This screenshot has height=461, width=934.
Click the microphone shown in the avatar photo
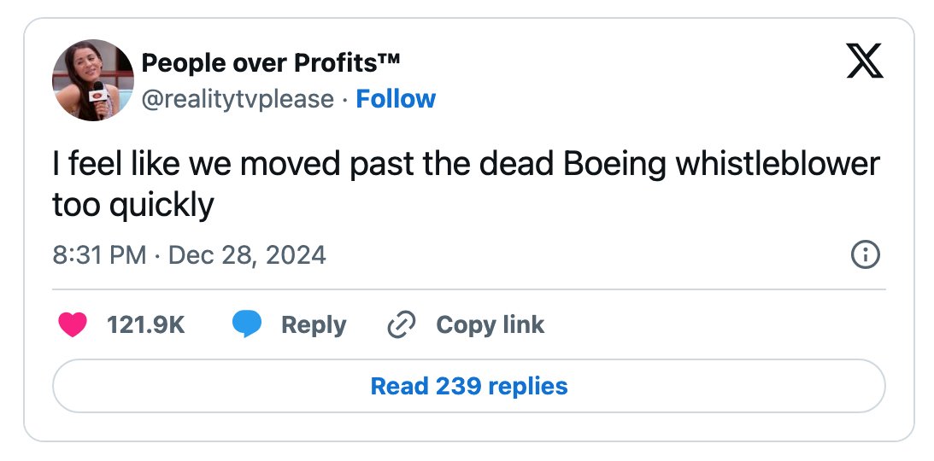pos(99,98)
